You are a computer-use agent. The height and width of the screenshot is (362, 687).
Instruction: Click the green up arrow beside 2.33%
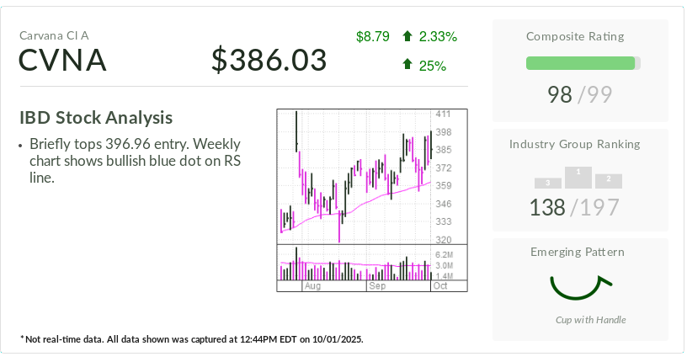[407, 36]
